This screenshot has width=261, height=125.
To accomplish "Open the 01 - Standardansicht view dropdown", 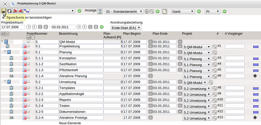I will (x=124, y=11).
